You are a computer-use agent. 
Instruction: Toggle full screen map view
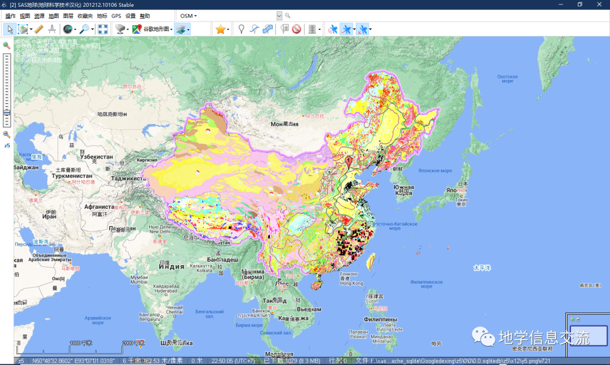103,29
